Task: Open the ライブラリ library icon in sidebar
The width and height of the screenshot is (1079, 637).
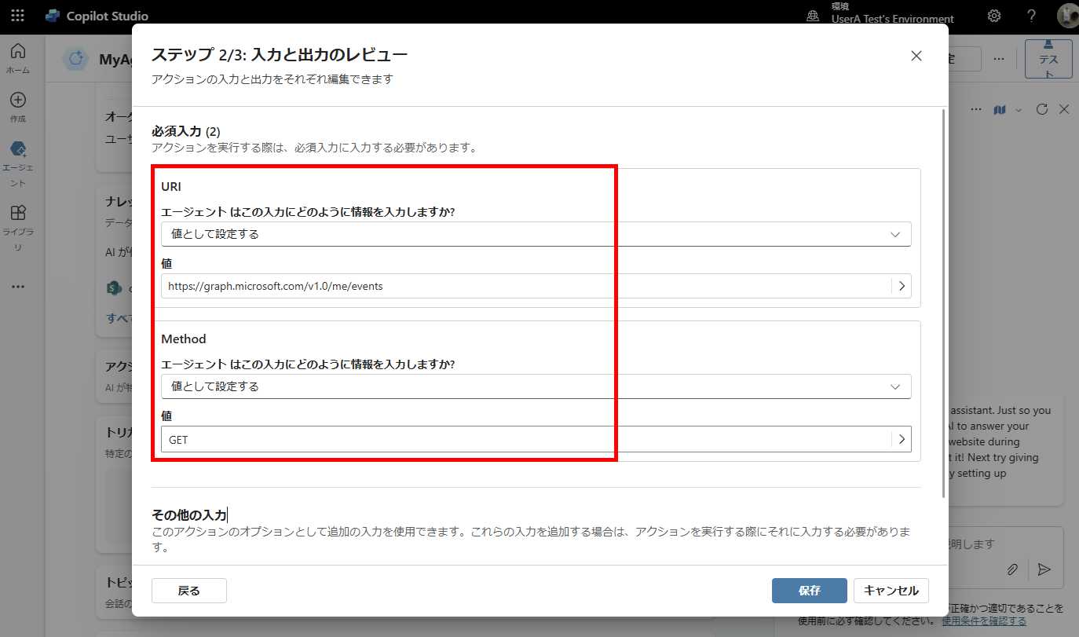Action: point(17,213)
